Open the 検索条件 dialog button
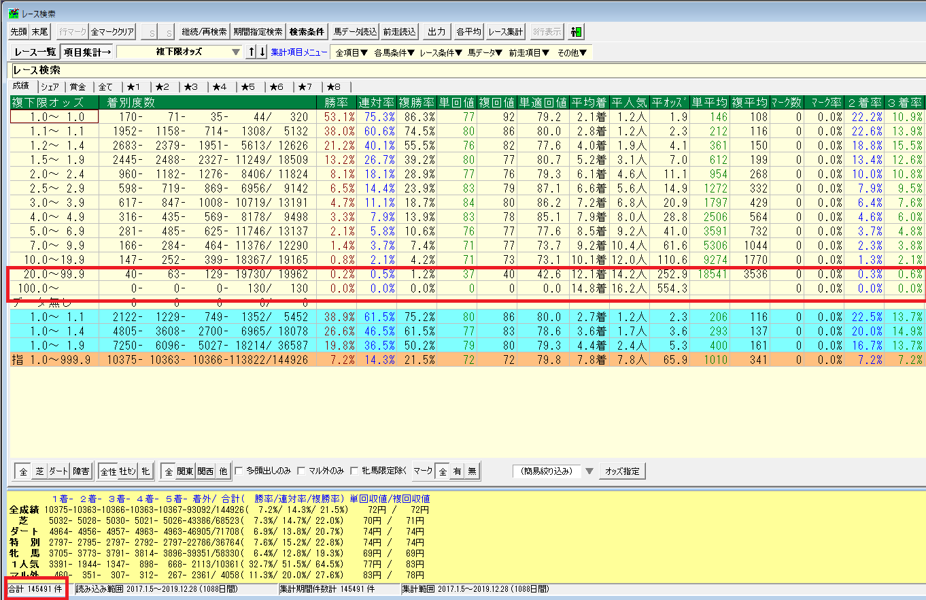This screenshot has height=600, width=926. click(x=307, y=31)
